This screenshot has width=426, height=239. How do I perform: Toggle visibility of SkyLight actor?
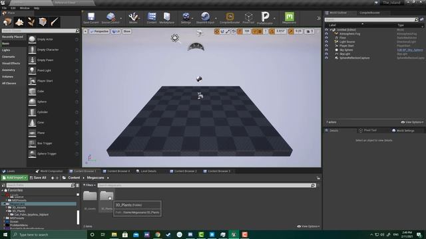pos(326,54)
